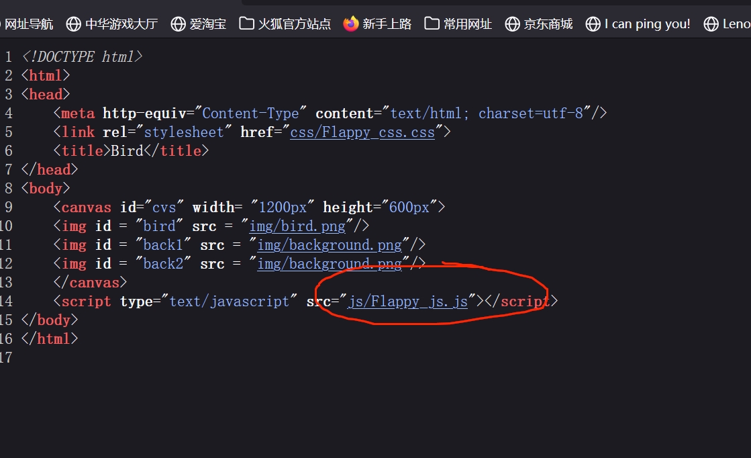Click the globe icon beside I can ping you!

click(x=593, y=24)
